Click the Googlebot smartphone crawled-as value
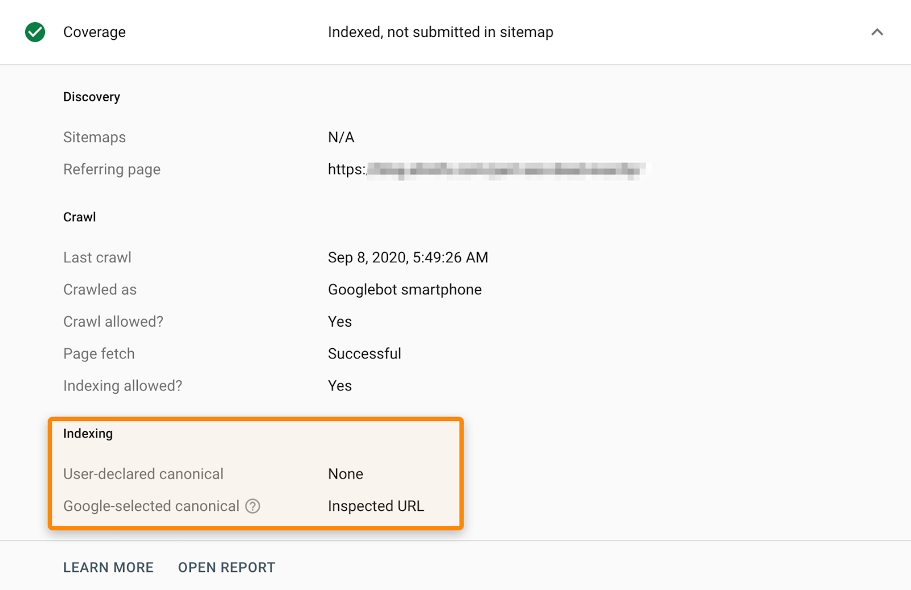The image size is (911, 590). [404, 289]
